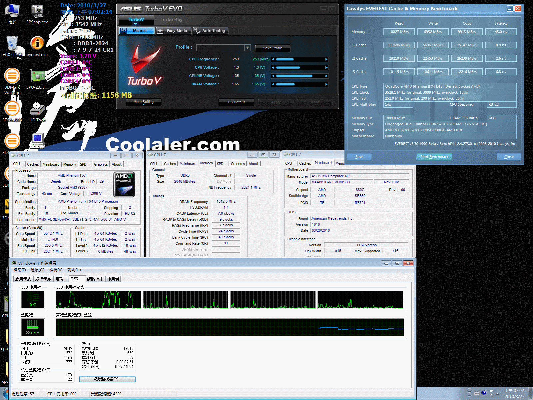Open the 檢視(V) menu in Task Manager
533x400 pixels.
(56, 270)
